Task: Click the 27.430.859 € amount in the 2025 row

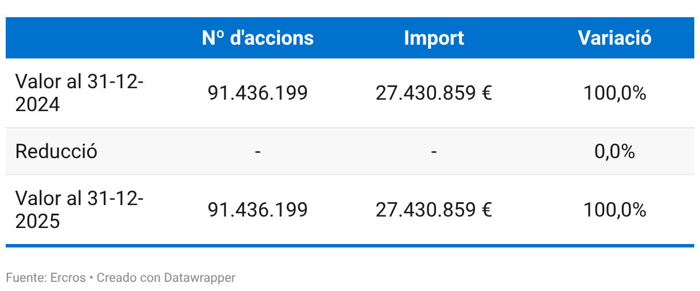Action: [x=434, y=210]
